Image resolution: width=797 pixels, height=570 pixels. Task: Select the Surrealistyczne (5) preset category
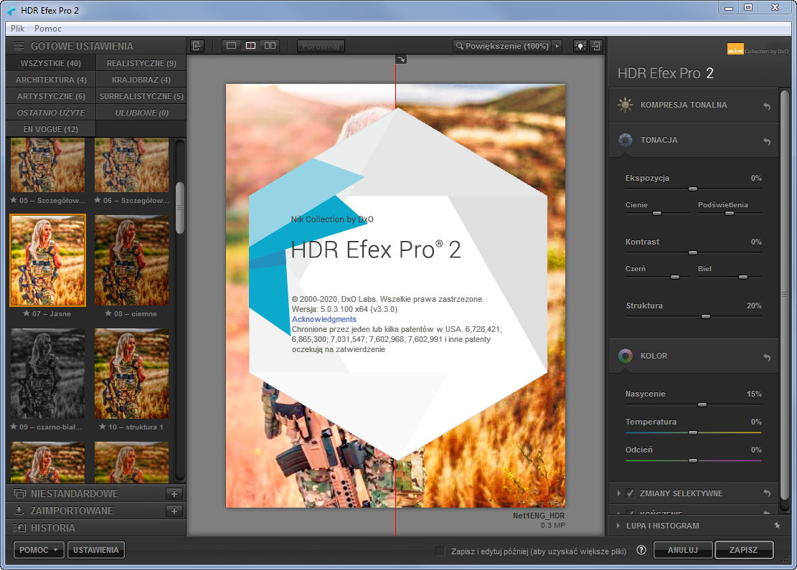141,96
